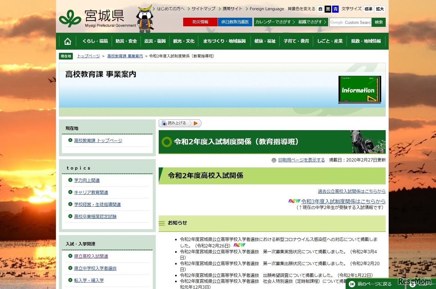Select the Miyagi Prefecture leaf logo

click(x=70, y=18)
